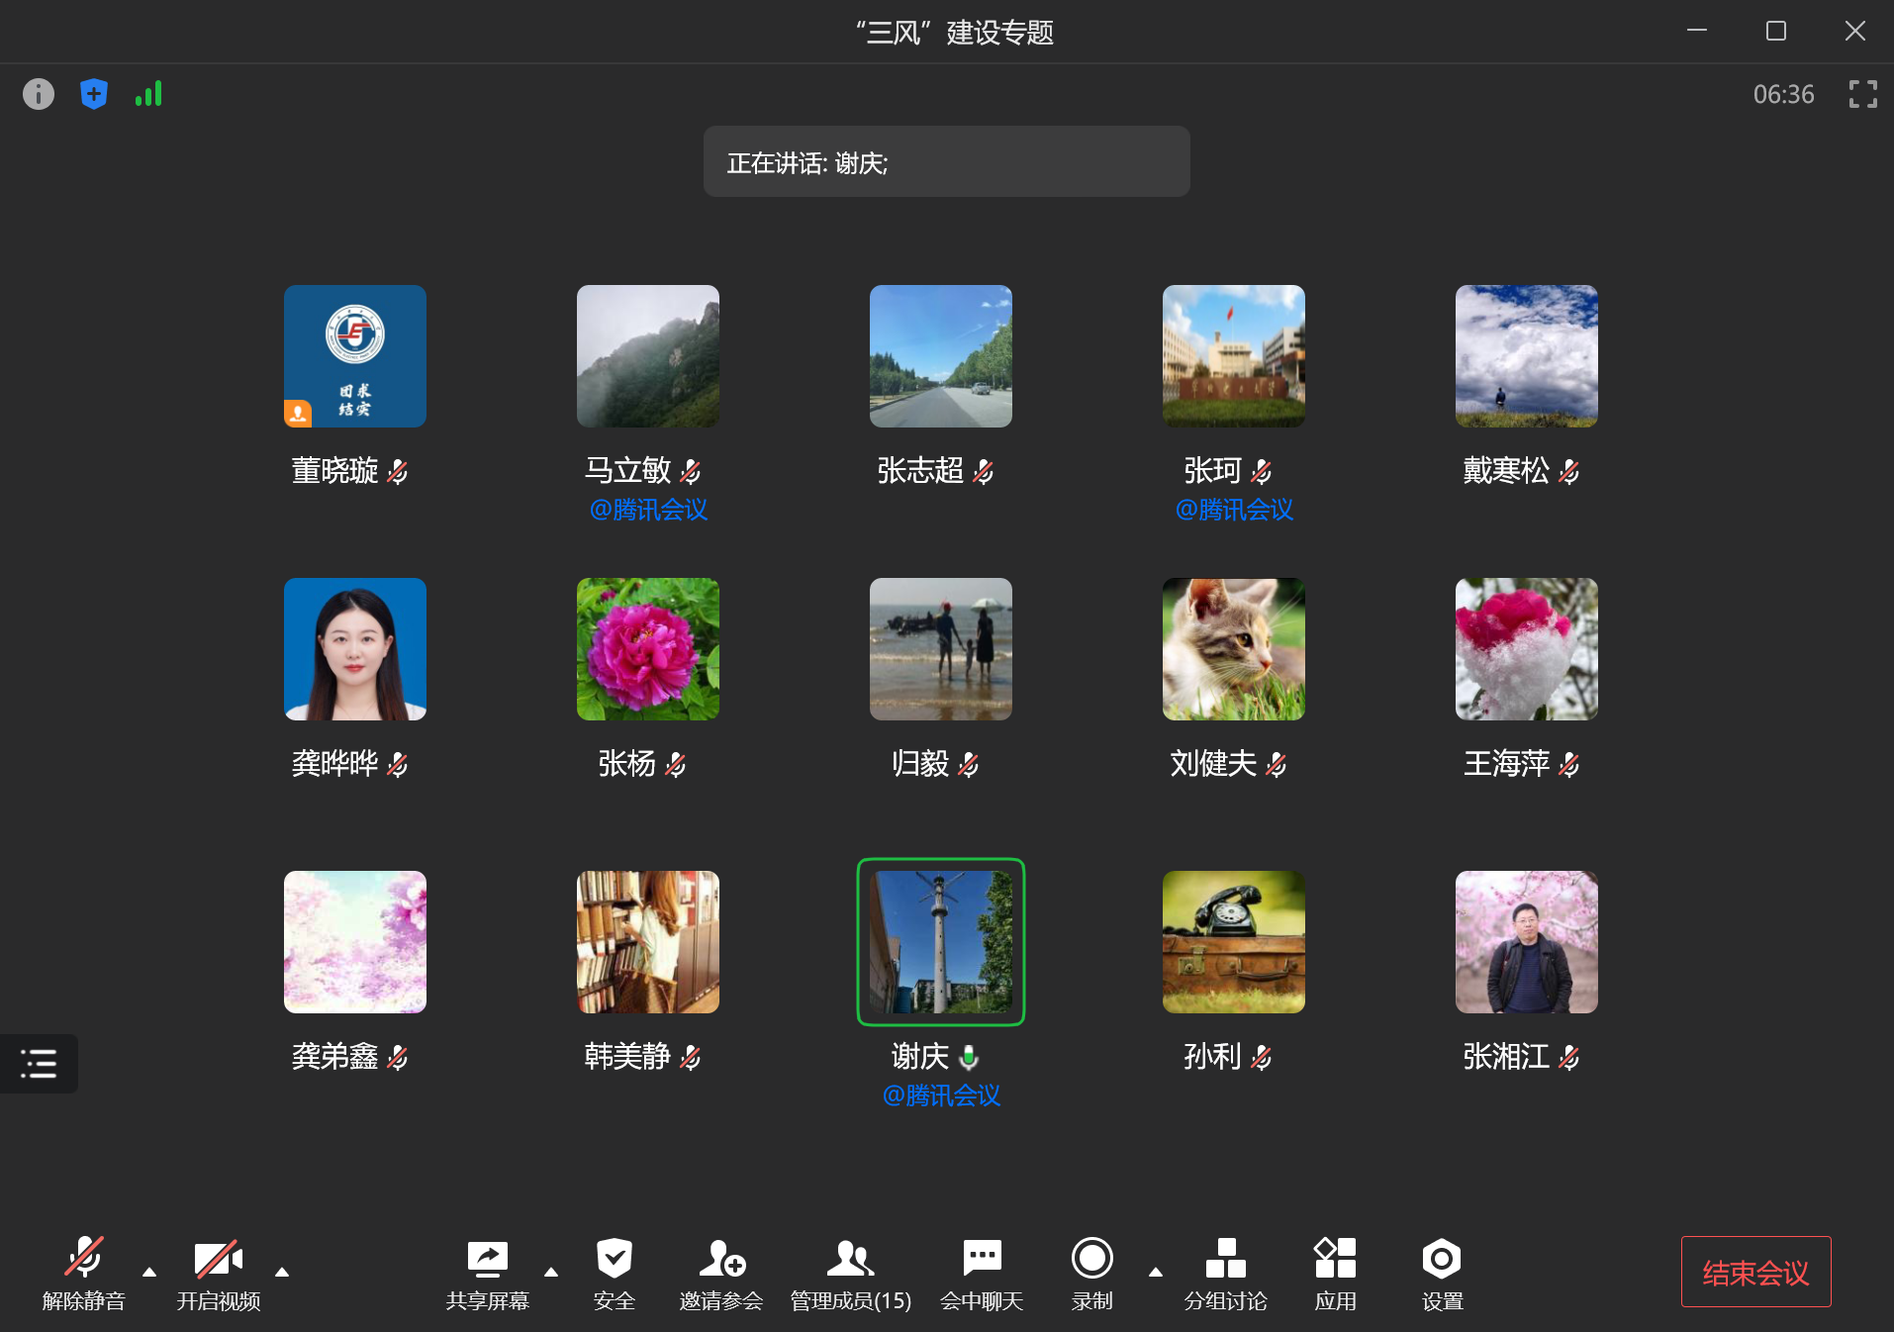Select the speaking participant 谢庆's thumbnail
This screenshot has width=1894, height=1332.
coord(940,942)
